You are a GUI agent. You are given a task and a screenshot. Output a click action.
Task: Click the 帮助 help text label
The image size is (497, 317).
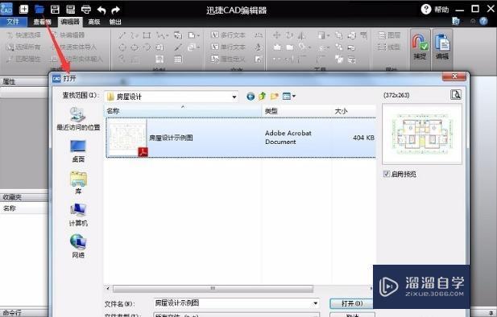tap(441, 10)
